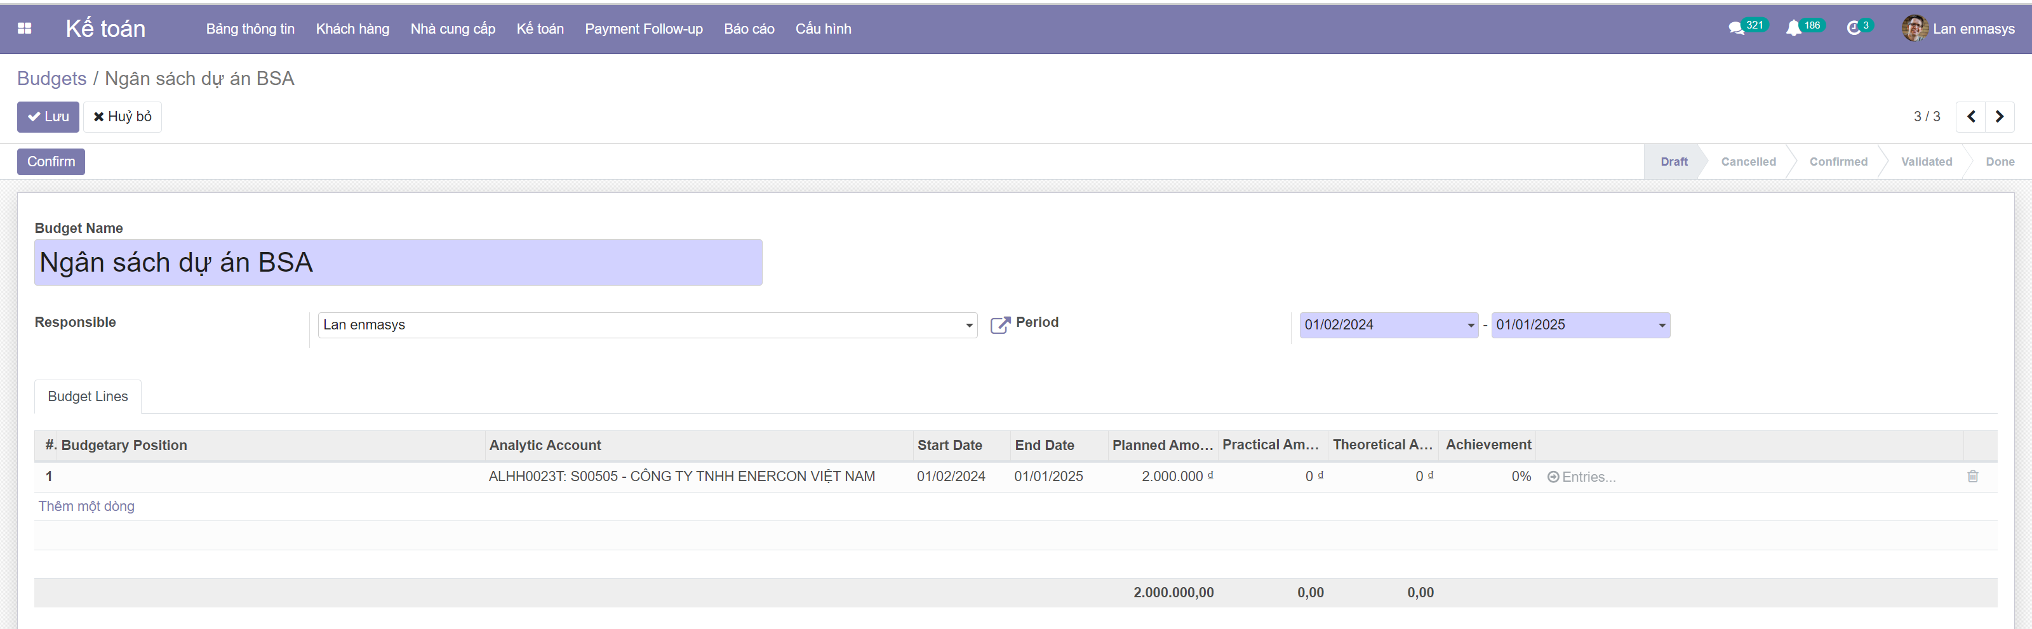Screen dimensions: 2032x629
Task: Open the activities clock icon
Action: pyautogui.click(x=1854, y=29)
